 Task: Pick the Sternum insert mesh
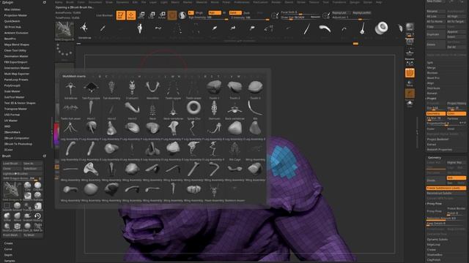tap(214, 110)
